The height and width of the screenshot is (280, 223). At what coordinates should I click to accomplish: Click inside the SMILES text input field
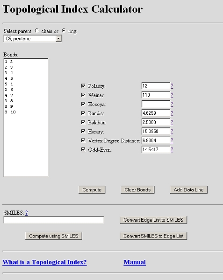click(54, 220)
